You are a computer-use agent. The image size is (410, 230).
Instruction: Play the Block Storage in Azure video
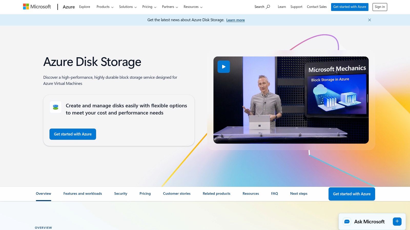tap(223, 66)
